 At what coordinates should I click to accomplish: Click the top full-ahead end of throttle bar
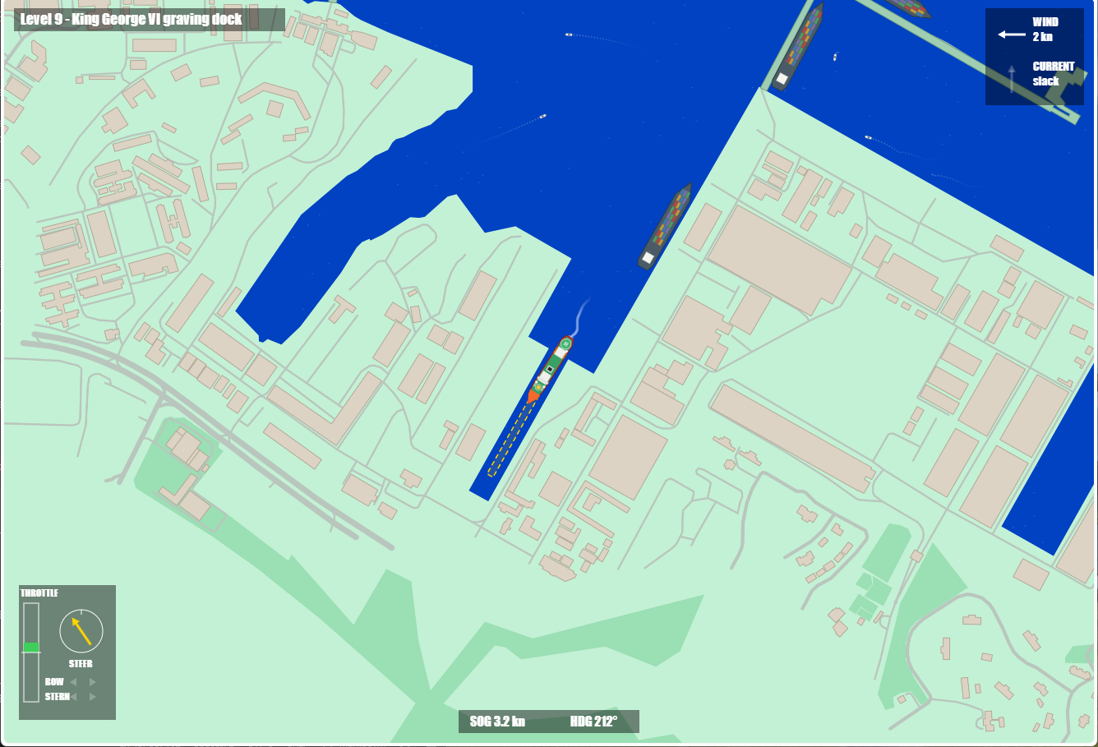(x=31, y=609)
